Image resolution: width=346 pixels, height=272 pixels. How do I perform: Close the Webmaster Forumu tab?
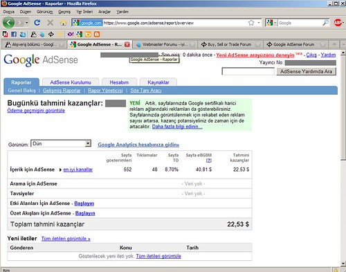[192, 44]
